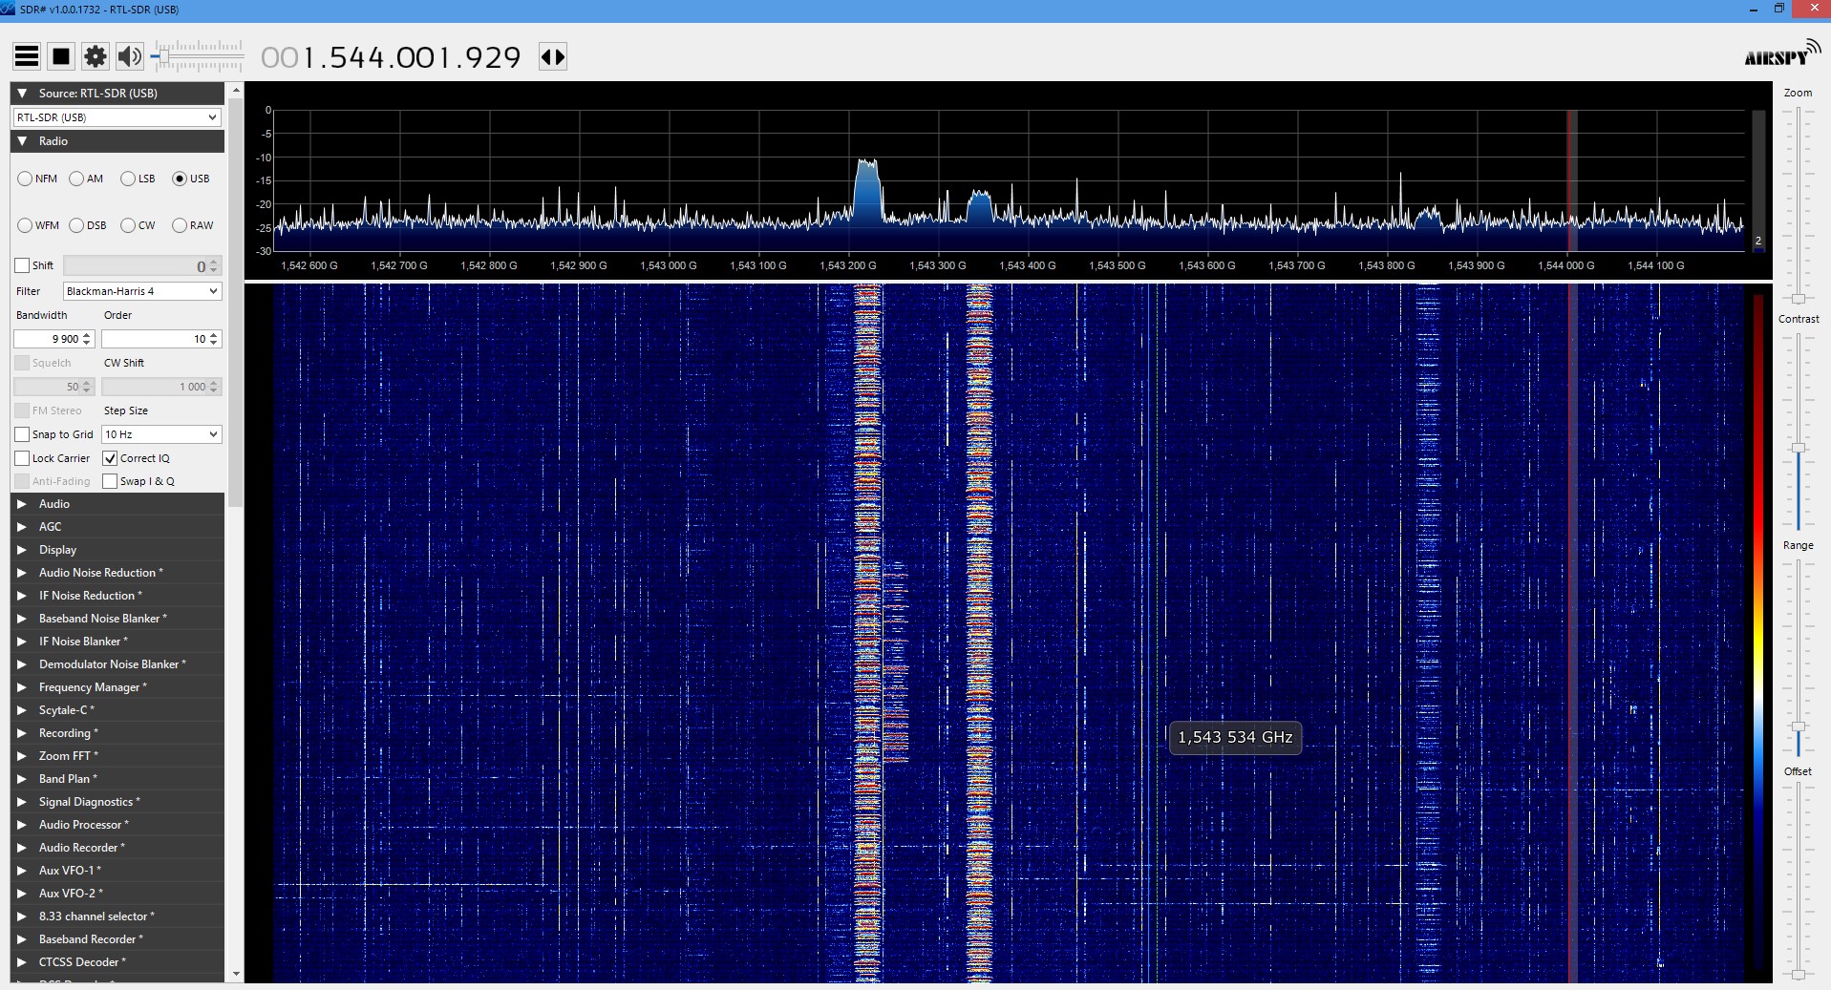
Task: Click the AIRSPY logo
Action: [x=1782, y=54]
